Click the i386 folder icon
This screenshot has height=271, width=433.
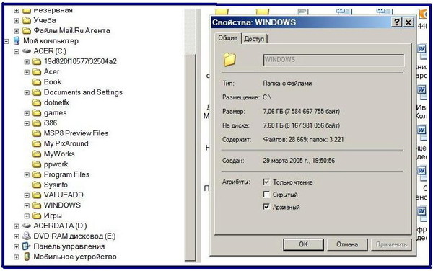(37, 123)
